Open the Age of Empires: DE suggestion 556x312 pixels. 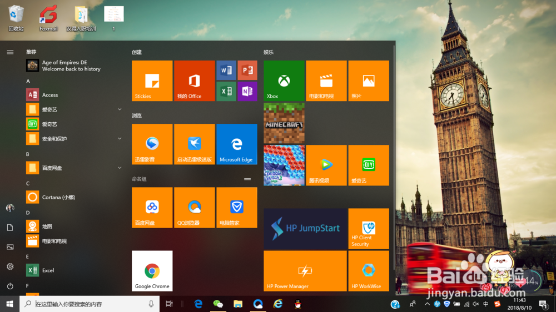(x=75, y=66)
